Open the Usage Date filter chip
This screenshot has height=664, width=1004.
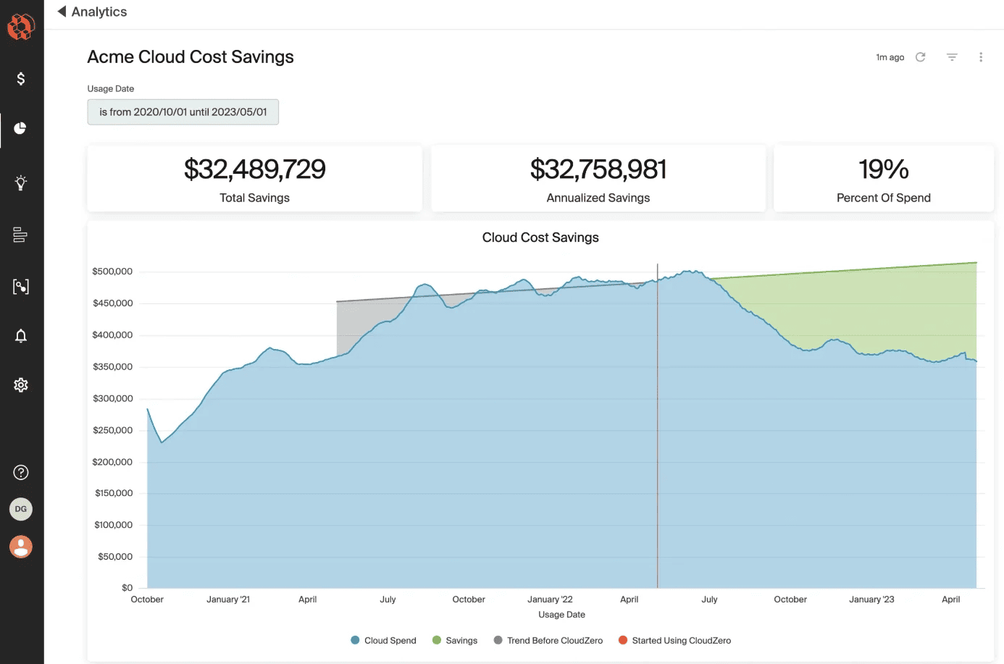tap(183, 112)
